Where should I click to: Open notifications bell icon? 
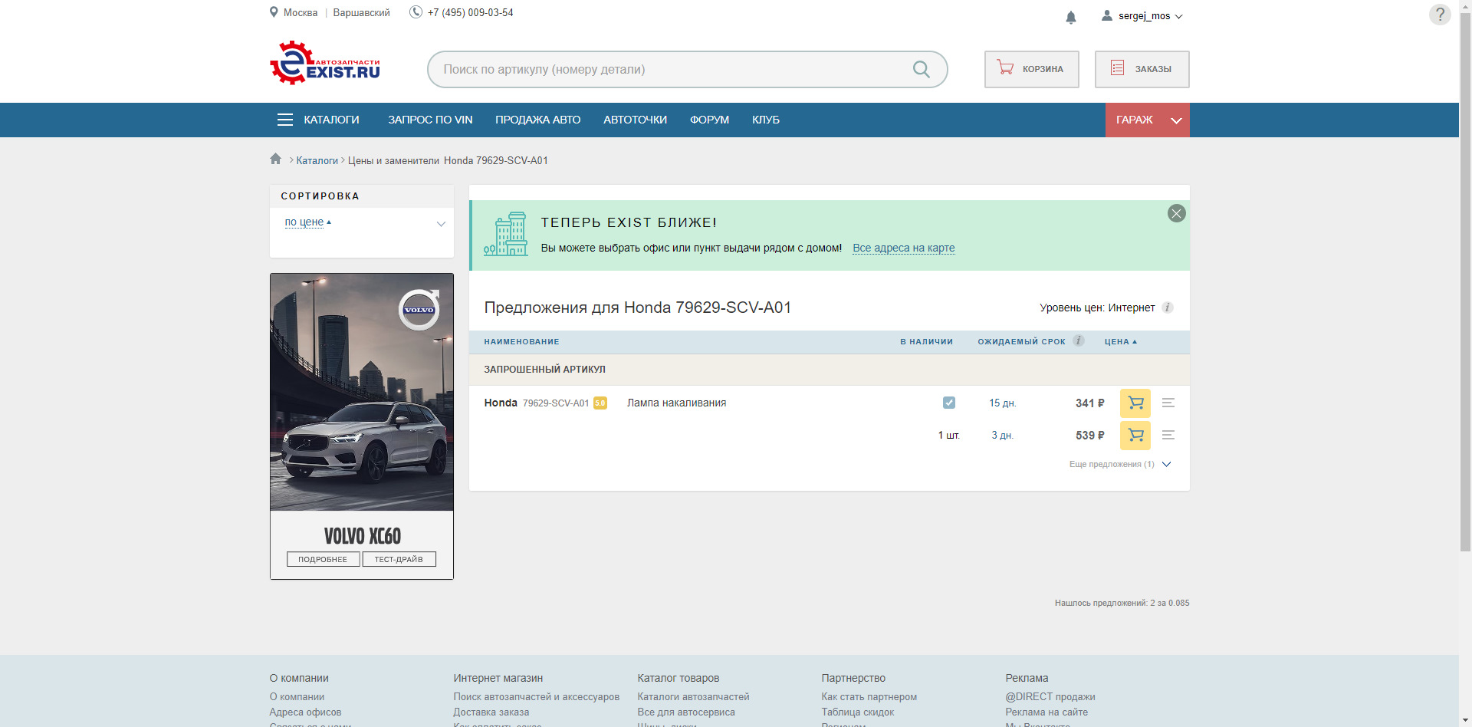pyautogui.click(x=1071, y=17)
